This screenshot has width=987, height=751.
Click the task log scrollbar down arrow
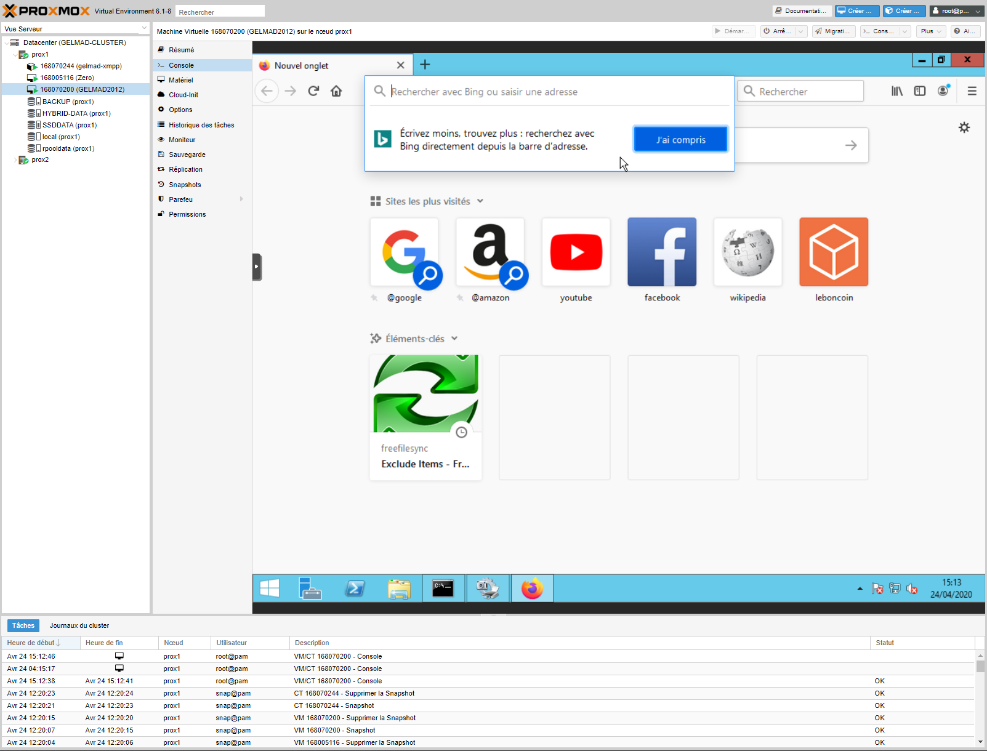coord(980,742)
